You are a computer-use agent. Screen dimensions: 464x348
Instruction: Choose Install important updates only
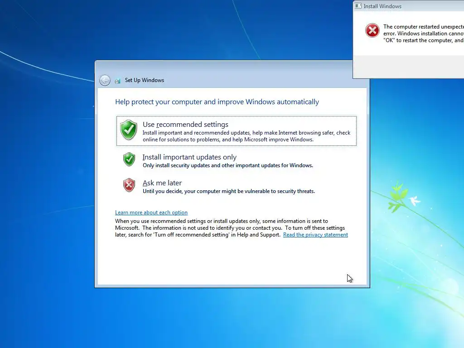(x=237, y=160)
